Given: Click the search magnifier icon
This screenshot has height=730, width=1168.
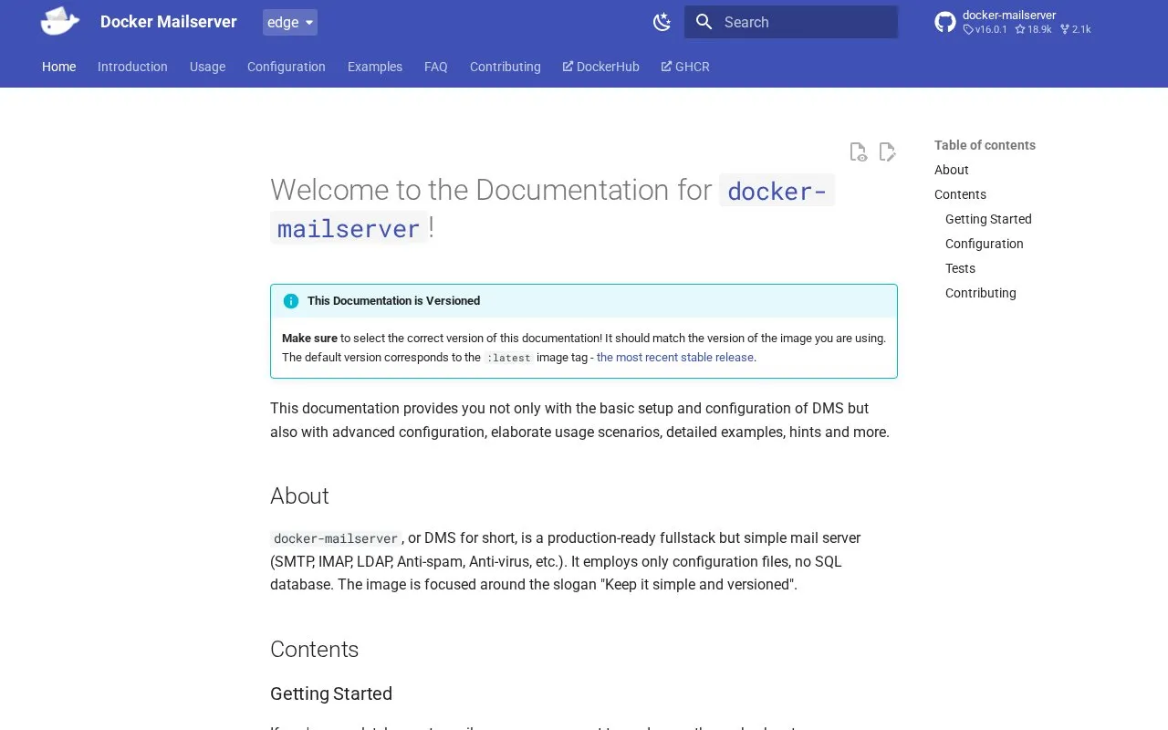Looking at the screenshot, I should tap(704, 22).
